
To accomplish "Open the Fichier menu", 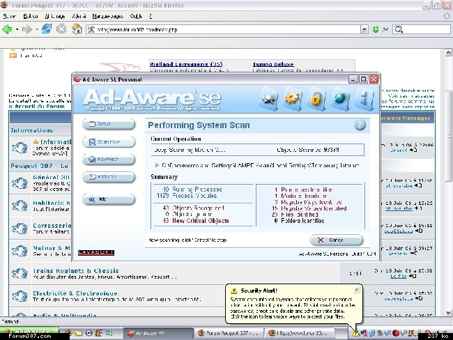I will [x=10, y=16].
